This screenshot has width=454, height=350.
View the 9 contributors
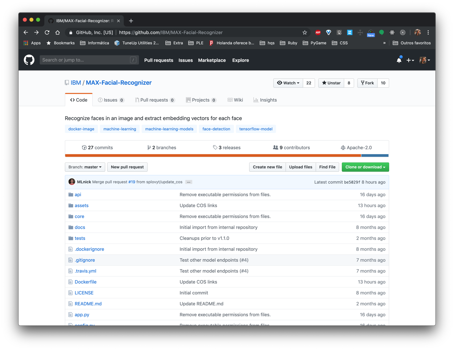(x=291, y=148)
